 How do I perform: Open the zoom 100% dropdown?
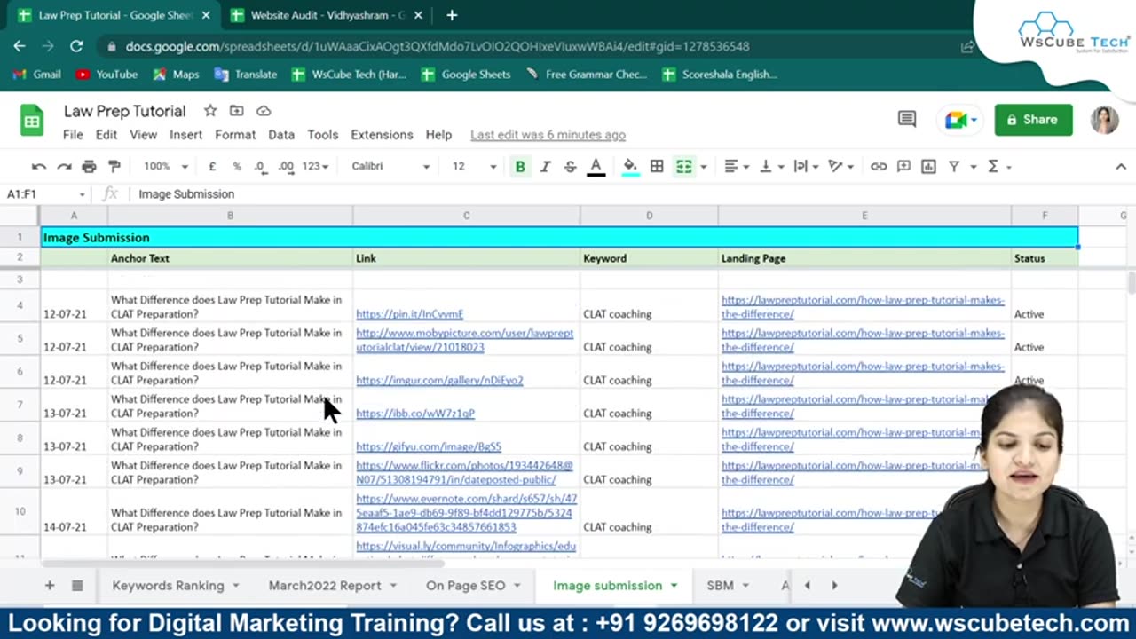click(166, 166)
